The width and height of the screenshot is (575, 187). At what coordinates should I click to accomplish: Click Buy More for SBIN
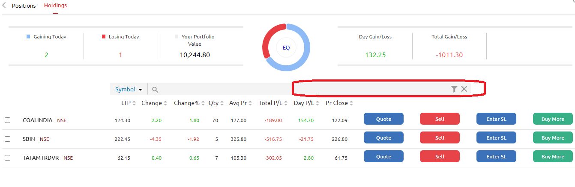553,138
